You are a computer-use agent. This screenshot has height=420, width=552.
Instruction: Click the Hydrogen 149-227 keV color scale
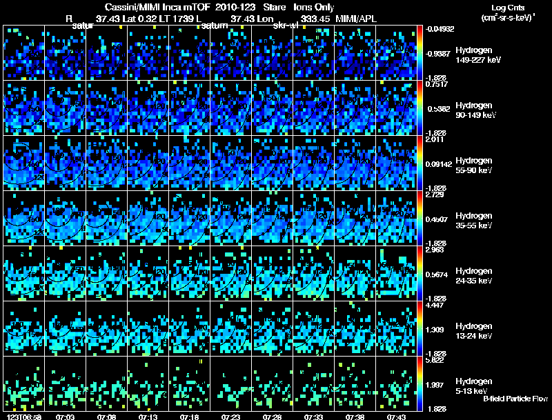point(420,53)
